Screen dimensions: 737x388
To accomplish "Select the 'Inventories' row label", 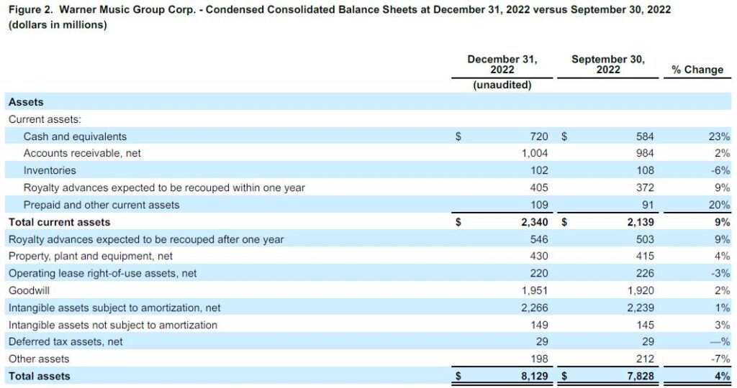I will [x=50, y=170].
